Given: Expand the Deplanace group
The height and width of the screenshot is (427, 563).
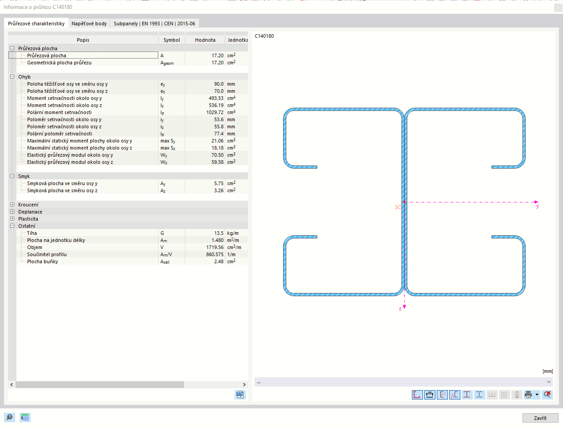Looking at the screenshot, I should coord(12,212).
